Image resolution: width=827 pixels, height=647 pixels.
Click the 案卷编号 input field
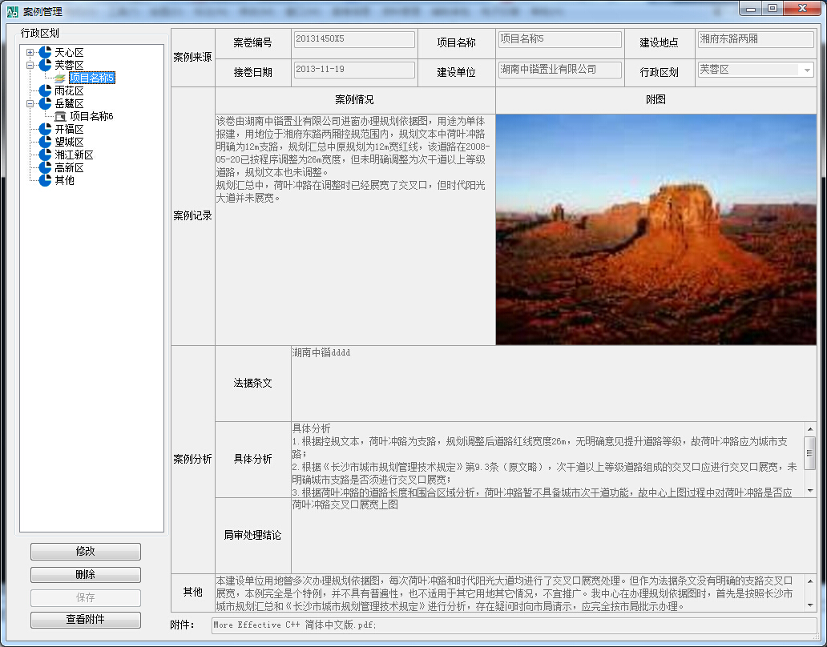coord(354,39)
